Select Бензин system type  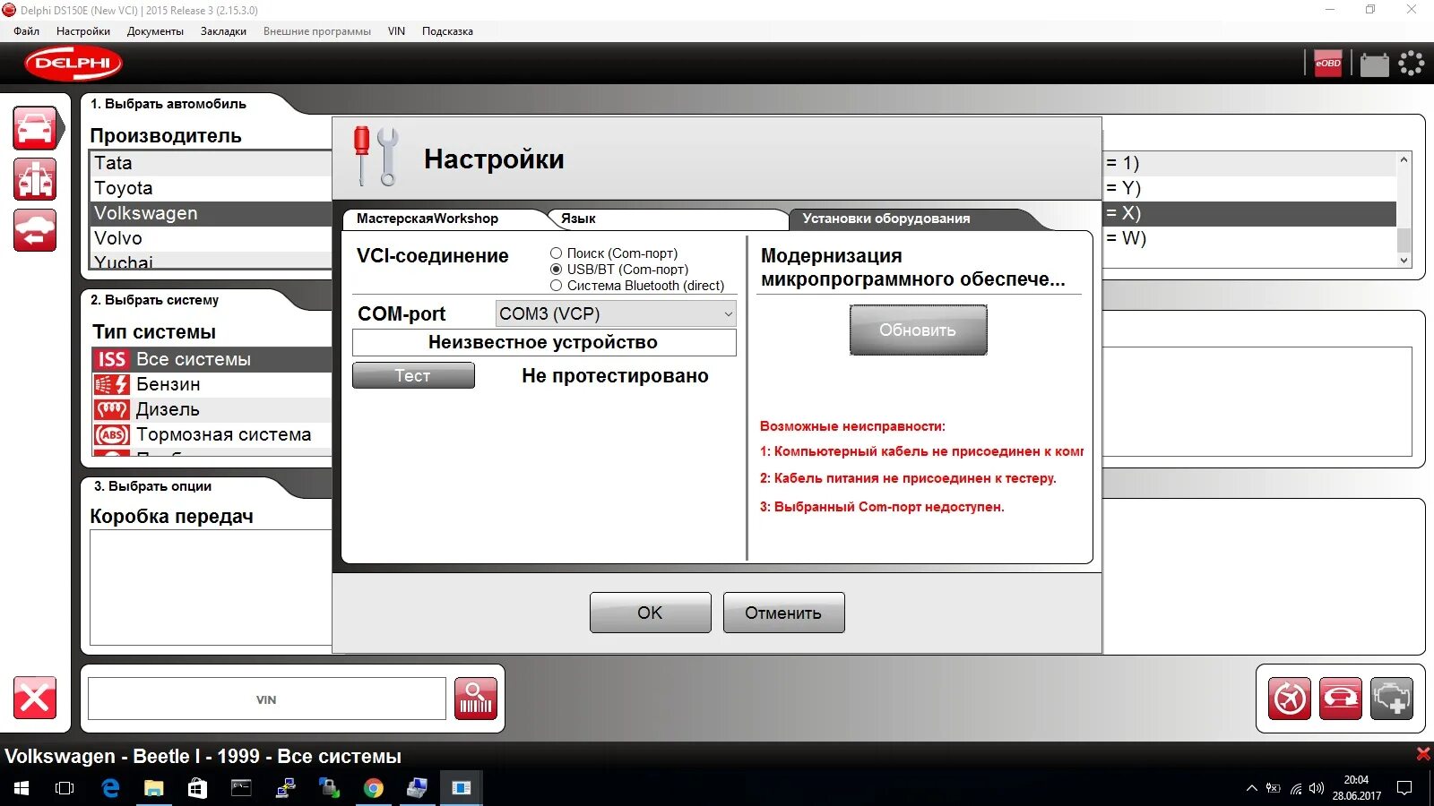click(x=212, y=384)
